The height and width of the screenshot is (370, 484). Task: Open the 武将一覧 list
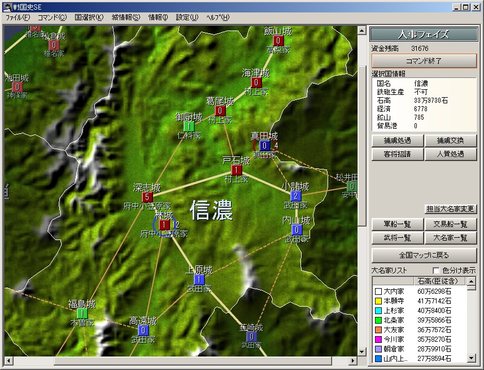point(397,237)
